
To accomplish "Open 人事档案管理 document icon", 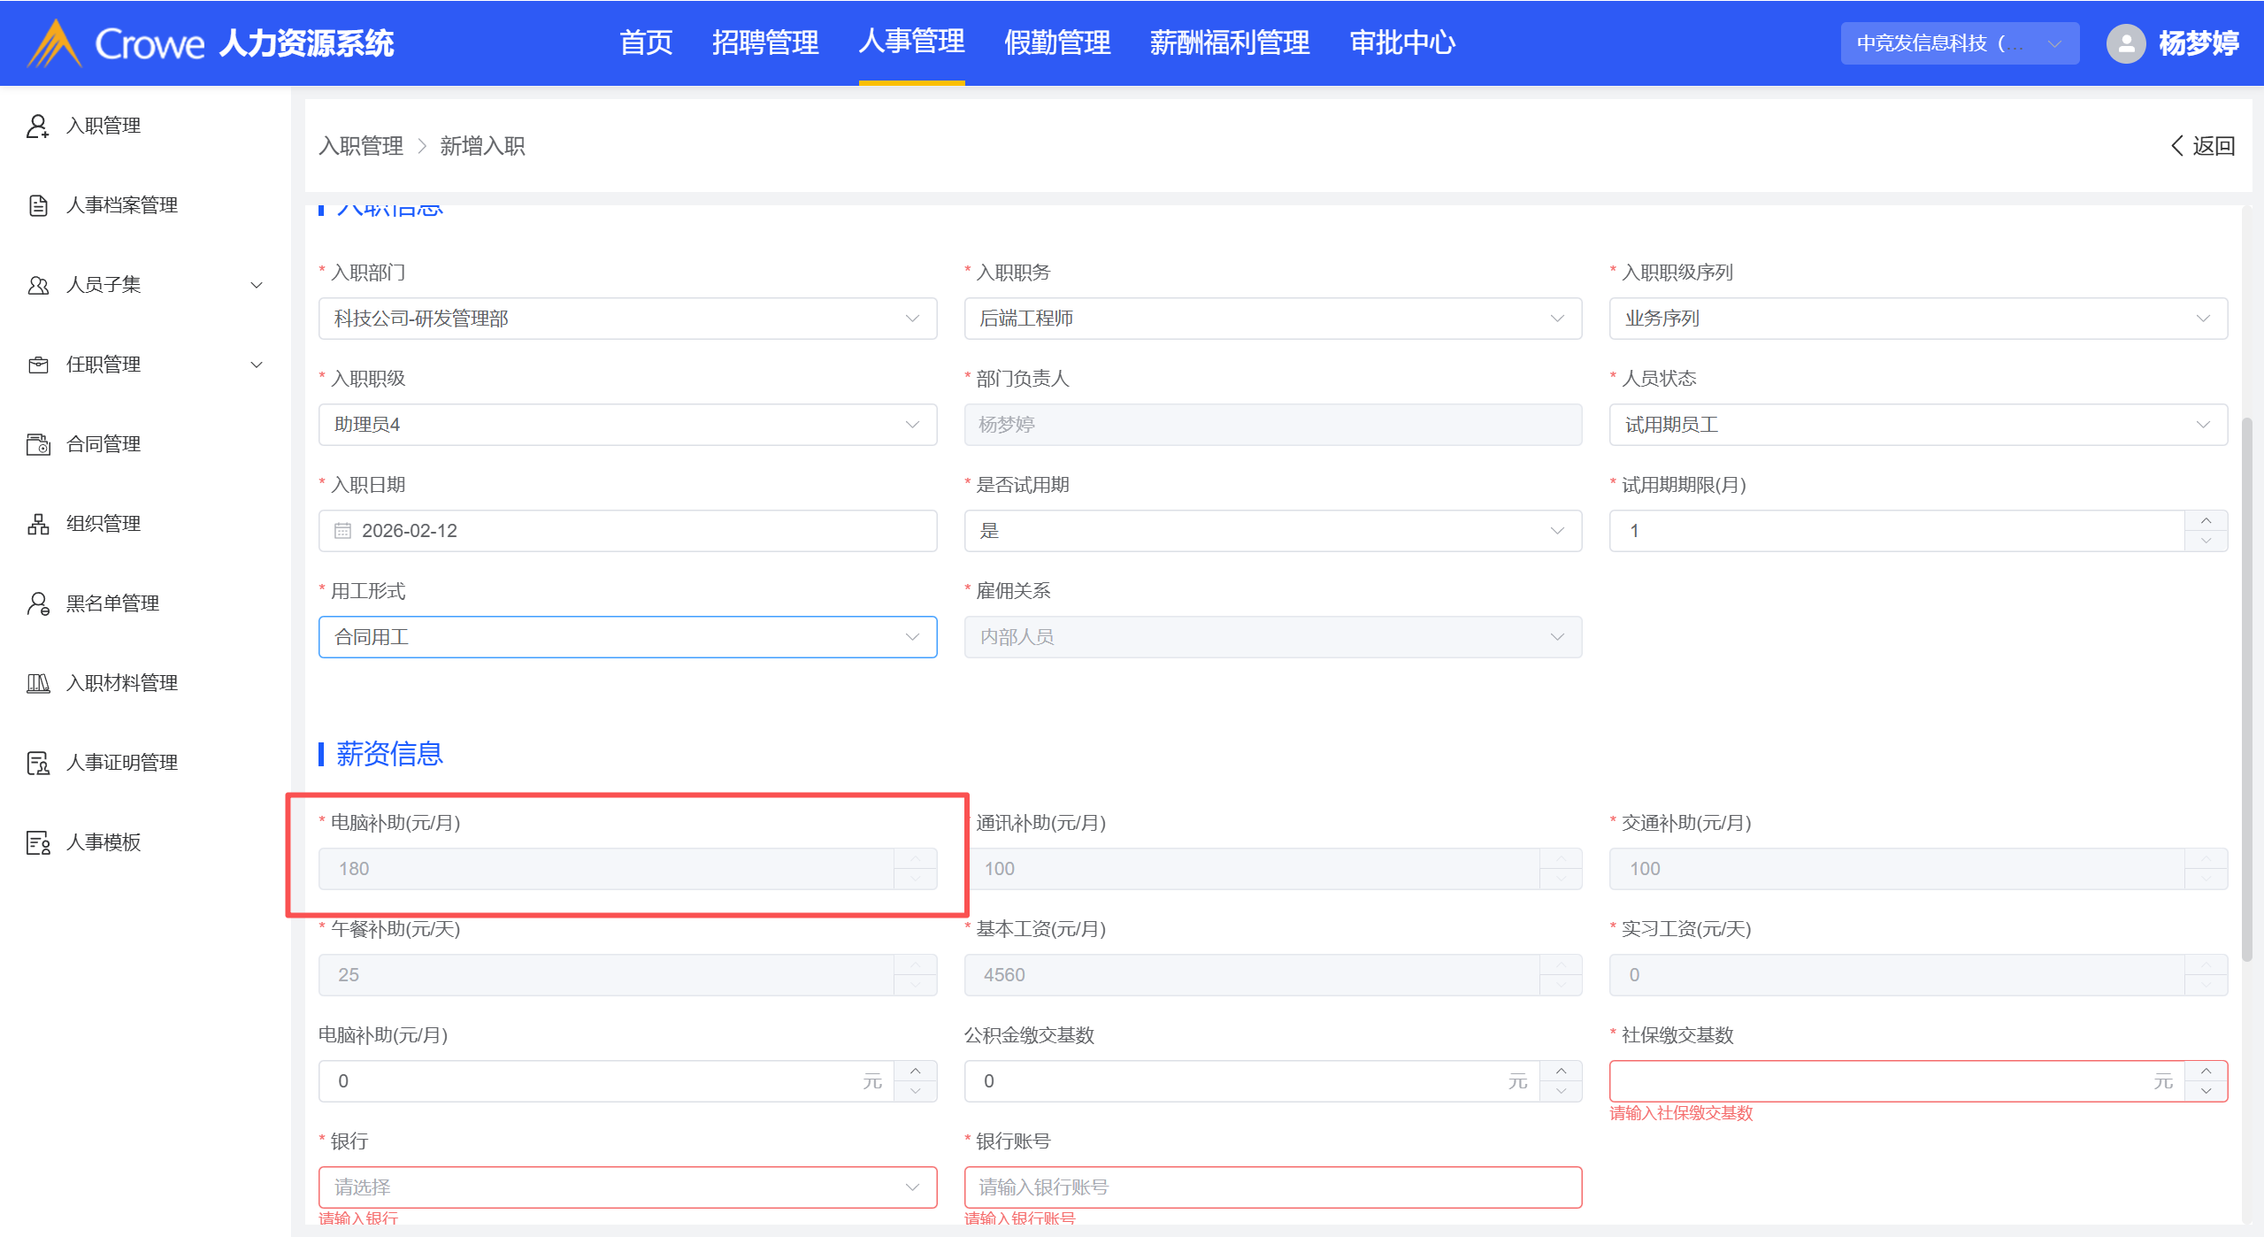I will coord(37,205).
